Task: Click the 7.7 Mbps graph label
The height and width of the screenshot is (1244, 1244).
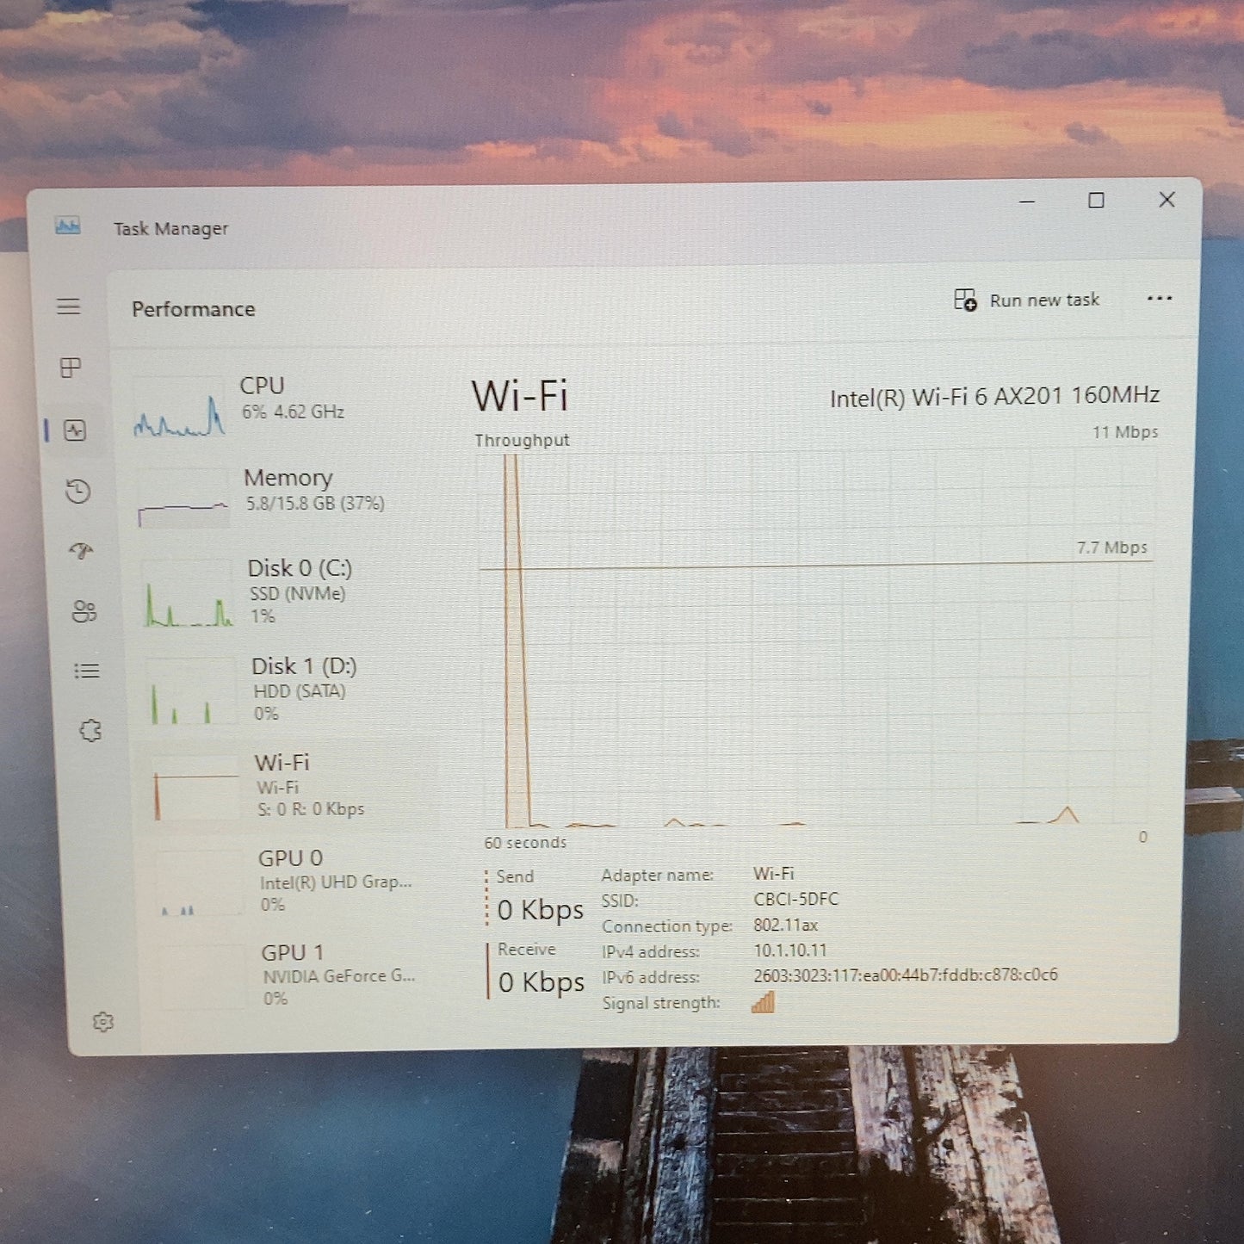Action: (1111, 548)
